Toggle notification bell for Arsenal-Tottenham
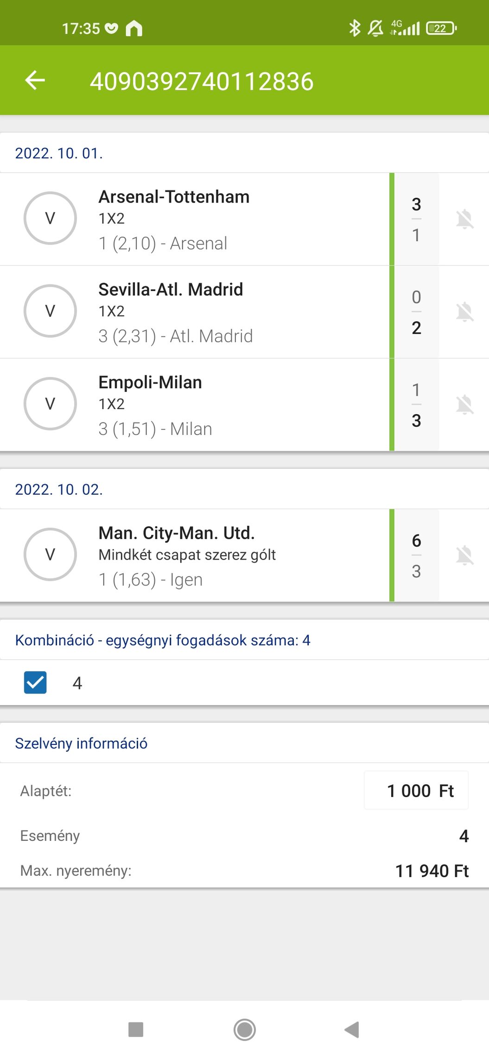Screen dimensions: 489x1059 464,219
